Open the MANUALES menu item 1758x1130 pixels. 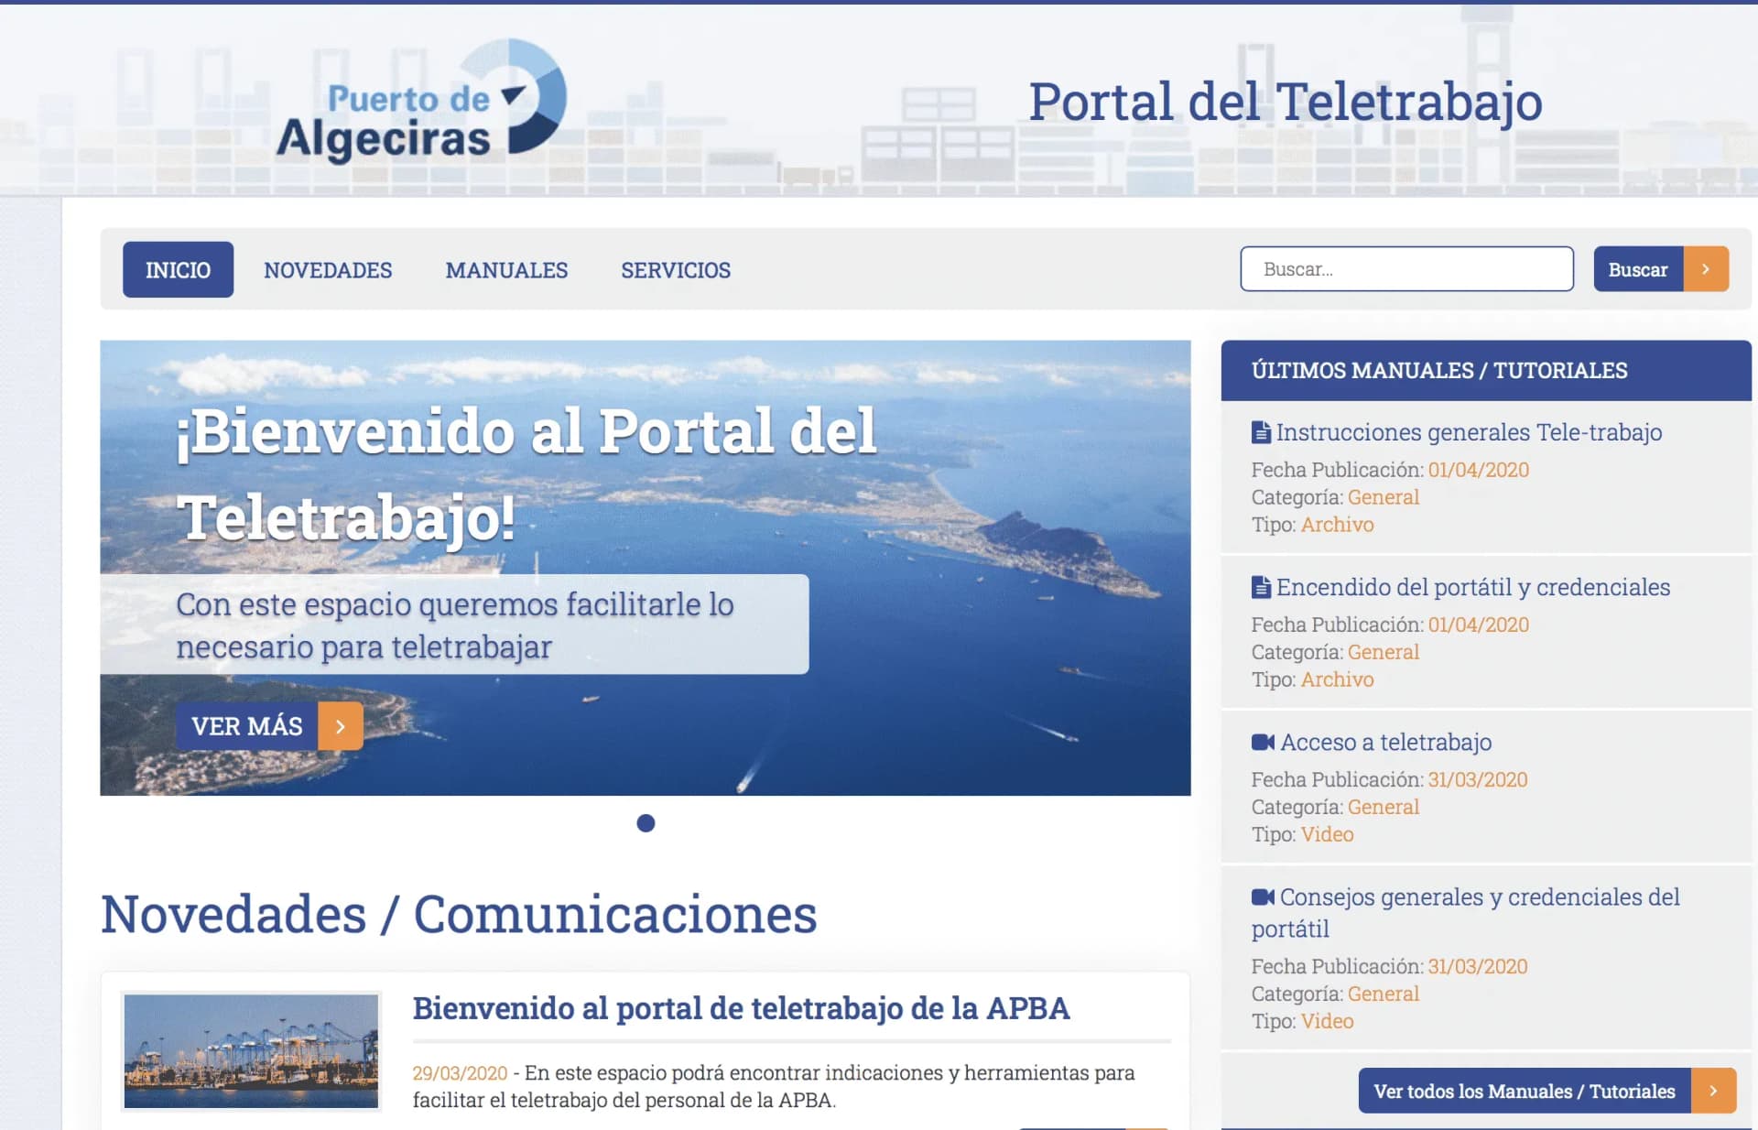(x=506, y=270)
